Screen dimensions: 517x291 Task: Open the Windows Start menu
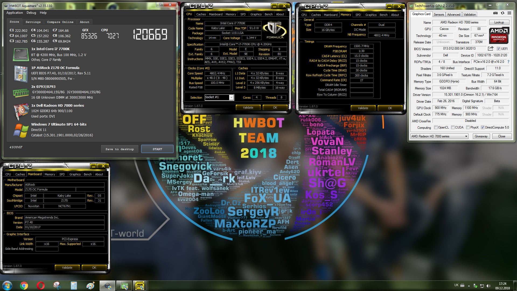click(x=7, y=286)
